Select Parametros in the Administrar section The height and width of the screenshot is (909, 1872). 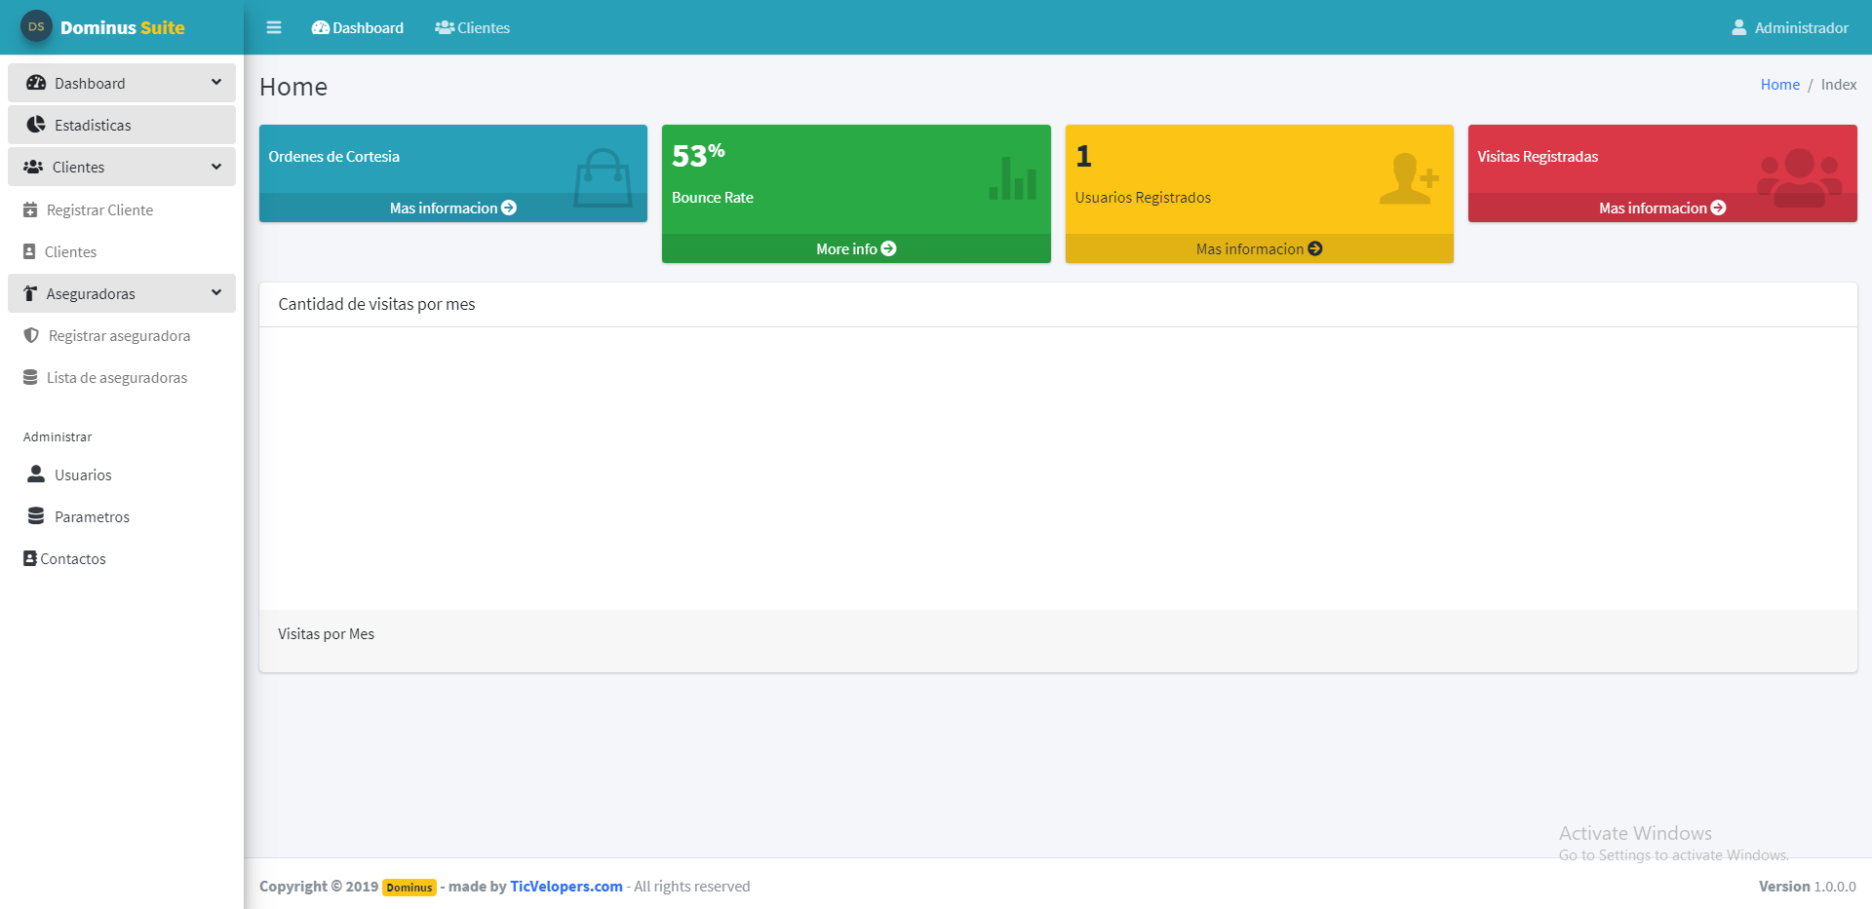92,516
